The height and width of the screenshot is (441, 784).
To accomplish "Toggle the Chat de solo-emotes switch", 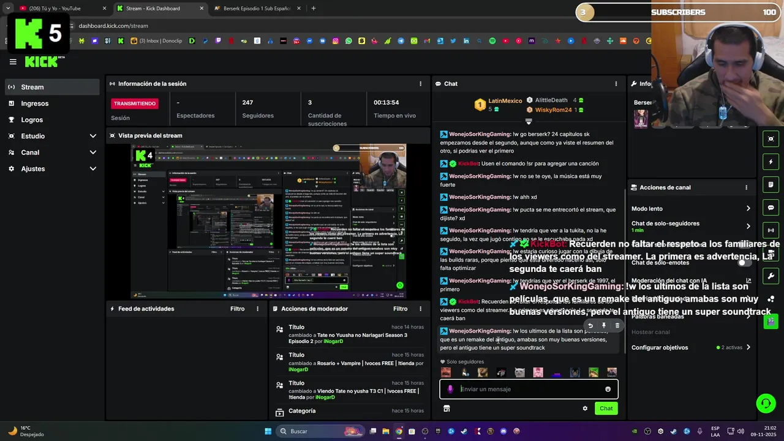I will click(745, 263).
